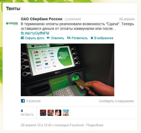Click the favorite star icon
The height and width of the screenshot is (133, 141).
pos(92,38)
